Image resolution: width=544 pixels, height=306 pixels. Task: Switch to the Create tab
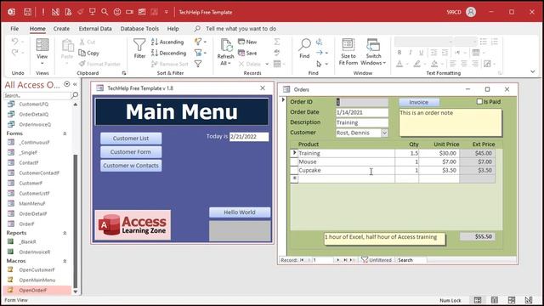61,29
